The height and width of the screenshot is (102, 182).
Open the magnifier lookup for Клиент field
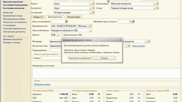[94, 4]
